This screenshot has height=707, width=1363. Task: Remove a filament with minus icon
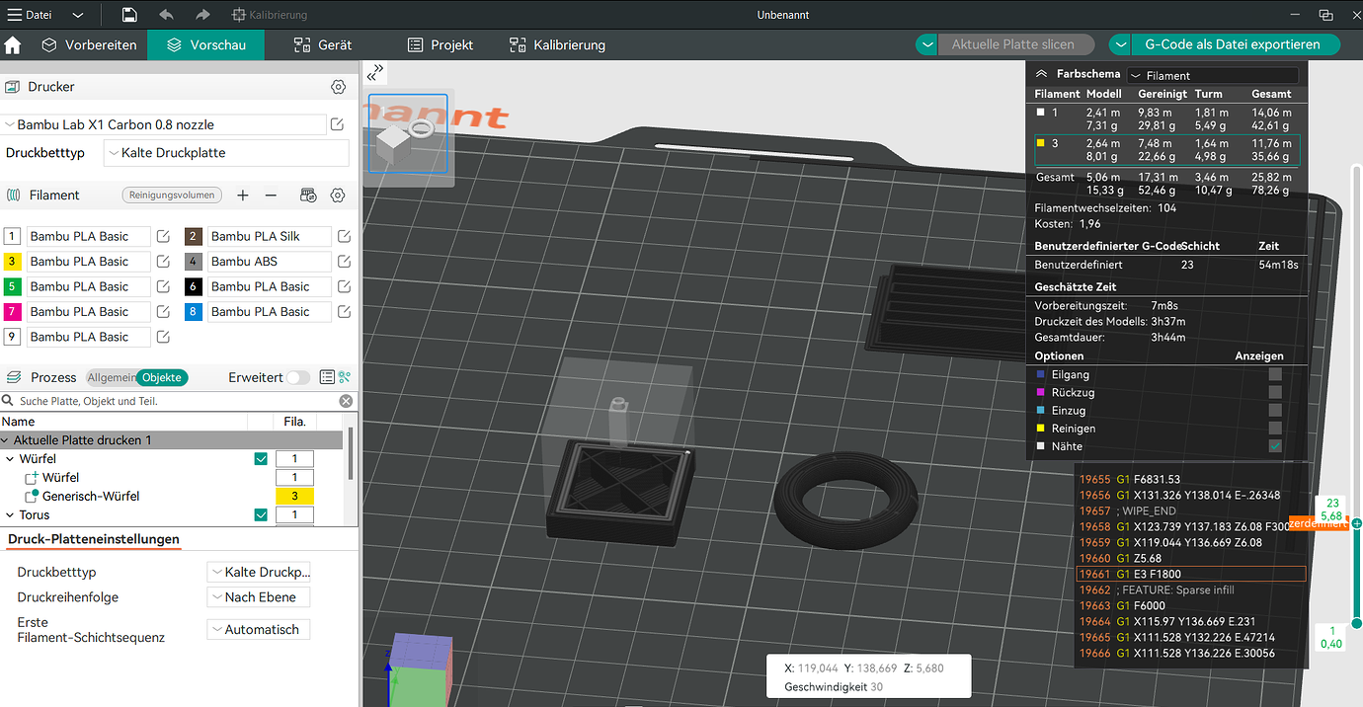[x=271, y=196]
